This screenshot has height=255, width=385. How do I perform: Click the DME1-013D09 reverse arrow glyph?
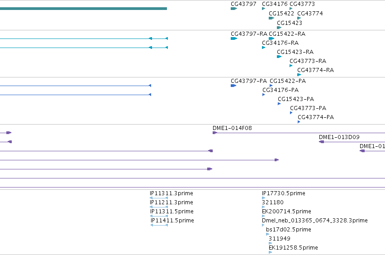click(321, 142)
